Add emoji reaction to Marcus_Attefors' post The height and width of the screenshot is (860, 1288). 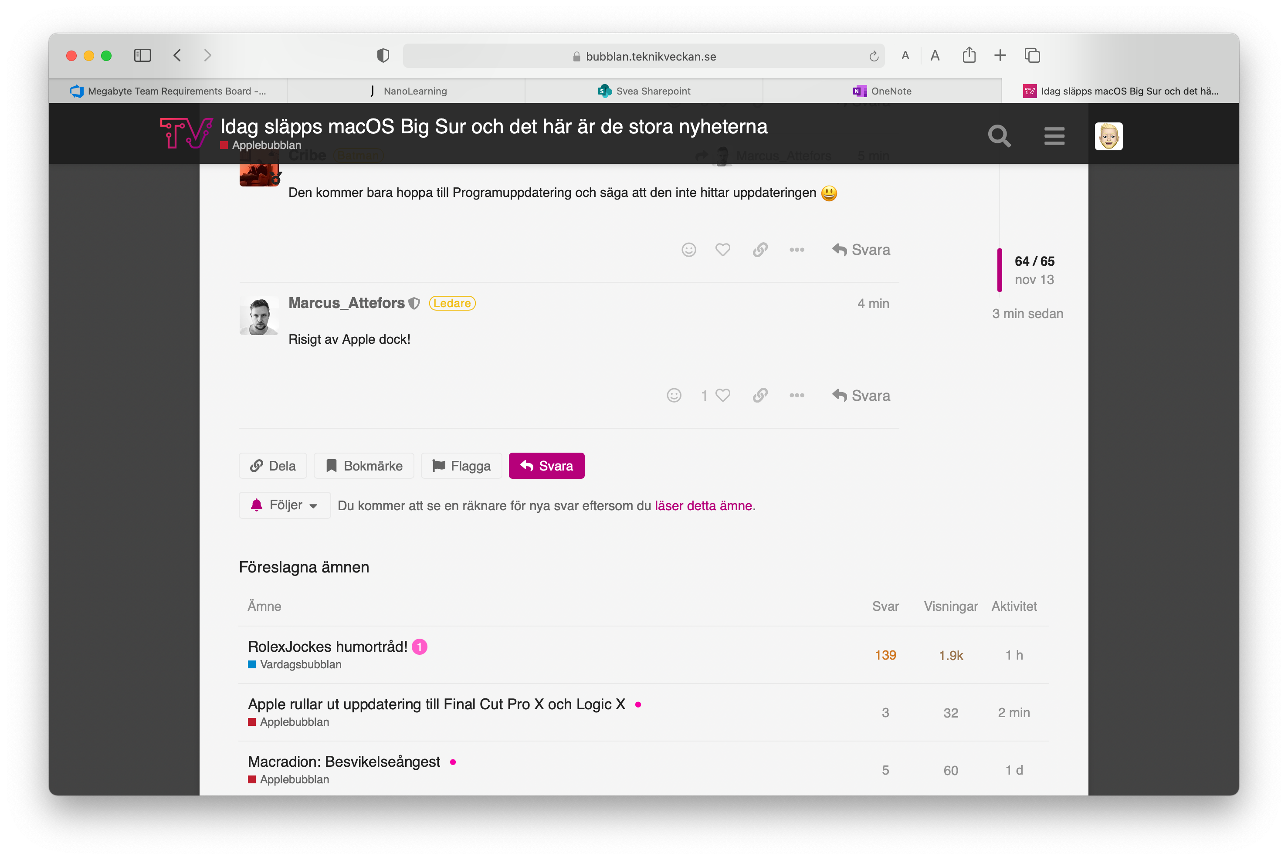[674, 396]
